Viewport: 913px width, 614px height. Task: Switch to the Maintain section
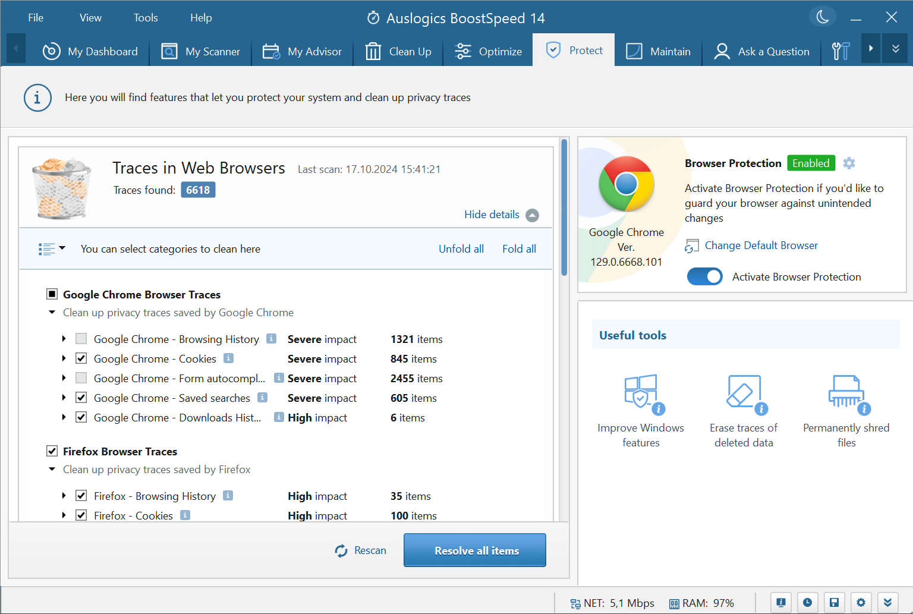[658, 52]
